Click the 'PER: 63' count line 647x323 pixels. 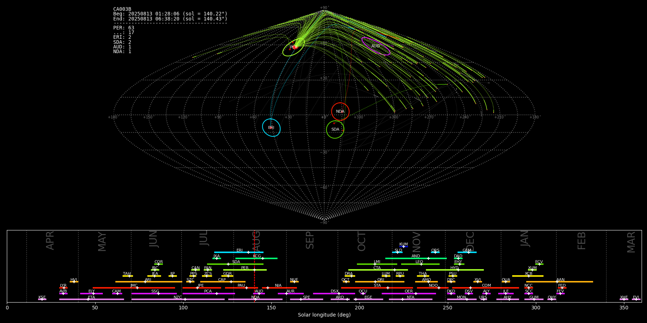pyautogui.click(x=124, y=28)
